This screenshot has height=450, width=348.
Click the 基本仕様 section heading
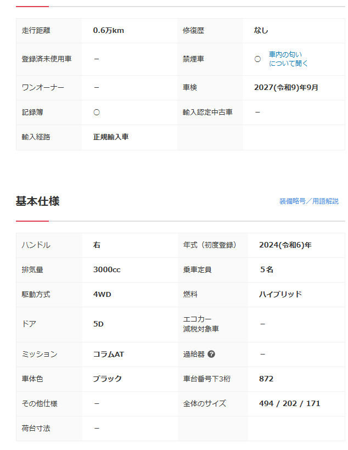pyautogui.click(x=37, y=201)
